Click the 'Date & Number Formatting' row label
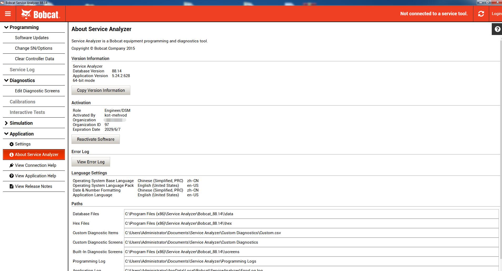The height and width of the screenshot is (271, 502). point(97,190)
